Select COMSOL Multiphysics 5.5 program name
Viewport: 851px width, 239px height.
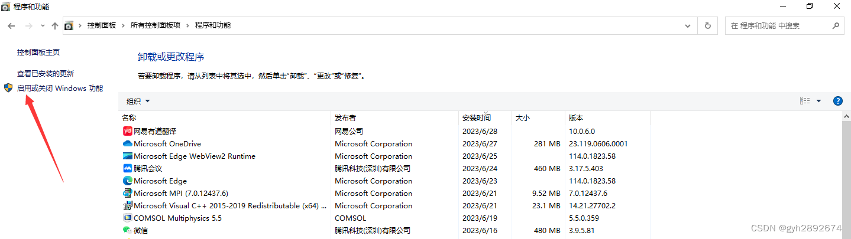click(177, 218)
